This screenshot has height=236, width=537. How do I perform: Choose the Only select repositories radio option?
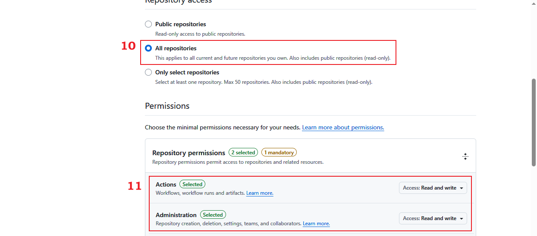[x=148, y=72]
